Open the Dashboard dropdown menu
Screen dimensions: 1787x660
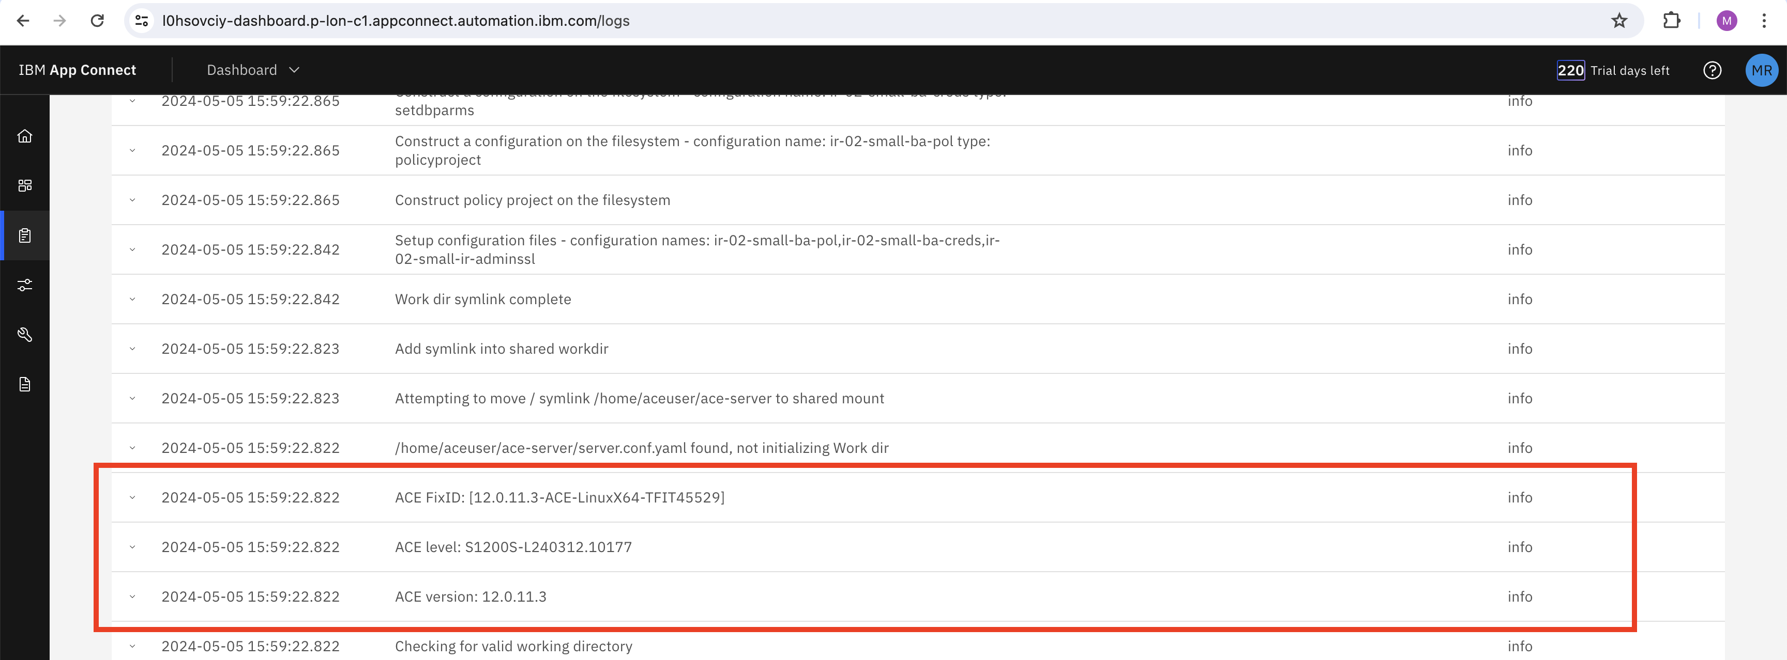252,71
